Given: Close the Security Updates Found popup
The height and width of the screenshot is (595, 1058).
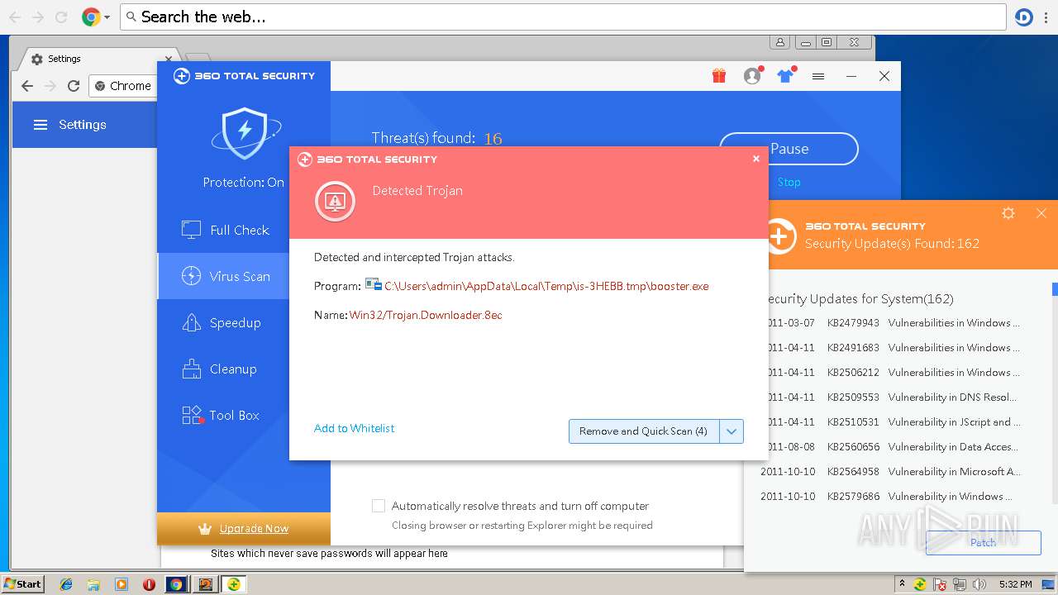Looking at the screenshot, I should click(1041, 213).
